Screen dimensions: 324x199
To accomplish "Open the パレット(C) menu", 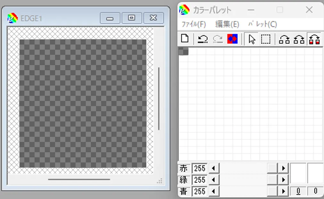I will [263, 24].
